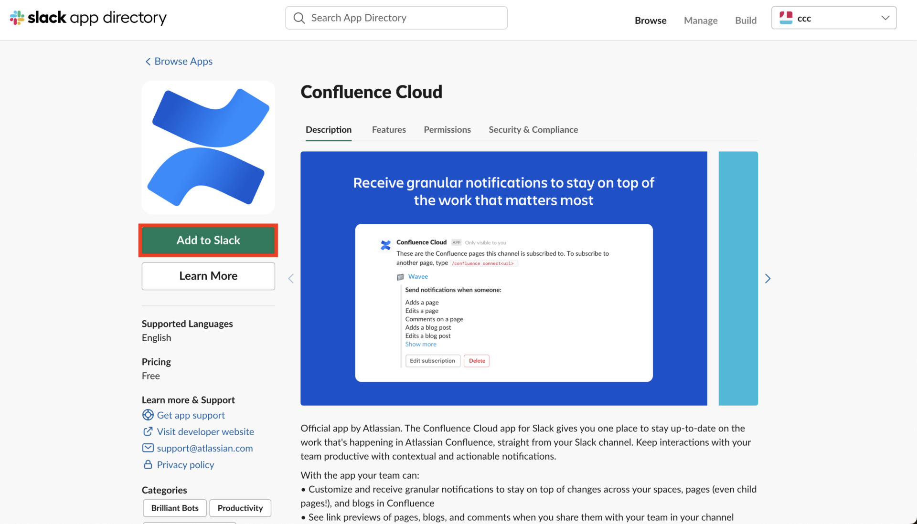This screenshot has width=917, height=524.
Task: Click the Learn More button
Action: [208, 276]
